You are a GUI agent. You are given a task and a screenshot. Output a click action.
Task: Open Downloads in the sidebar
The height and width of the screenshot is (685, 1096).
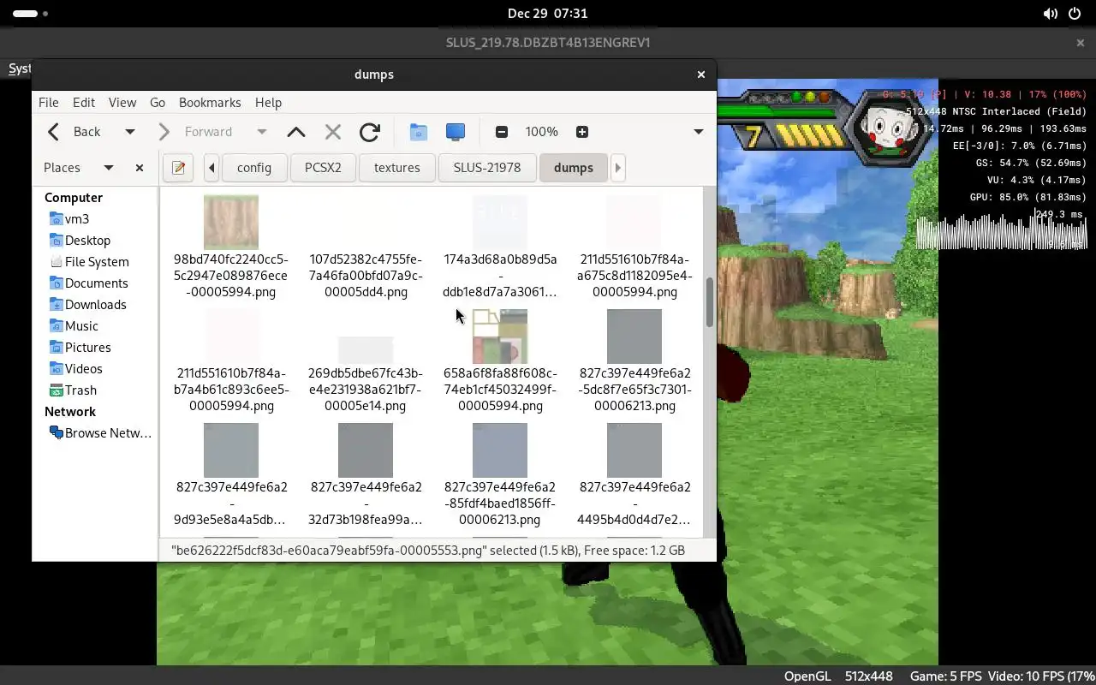(x=95, y=305)
